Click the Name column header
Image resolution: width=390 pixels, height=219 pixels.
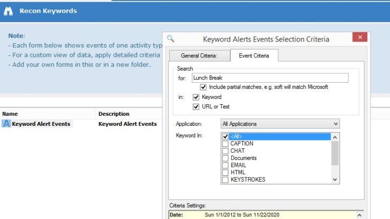10,114
